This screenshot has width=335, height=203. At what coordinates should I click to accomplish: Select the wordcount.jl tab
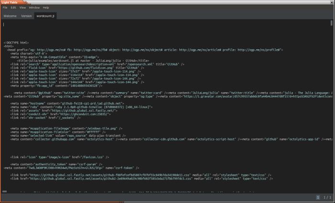coord(45,16)
